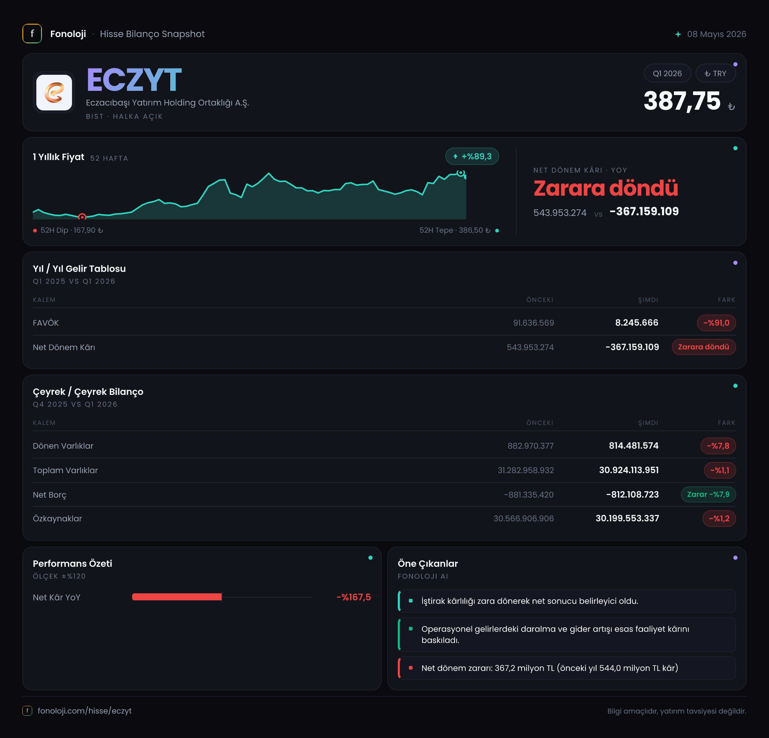The width and height of the screenshot is (769, 738).
Task: Click the İştirak kârlılığı highlight item
Action: [567, 601]
